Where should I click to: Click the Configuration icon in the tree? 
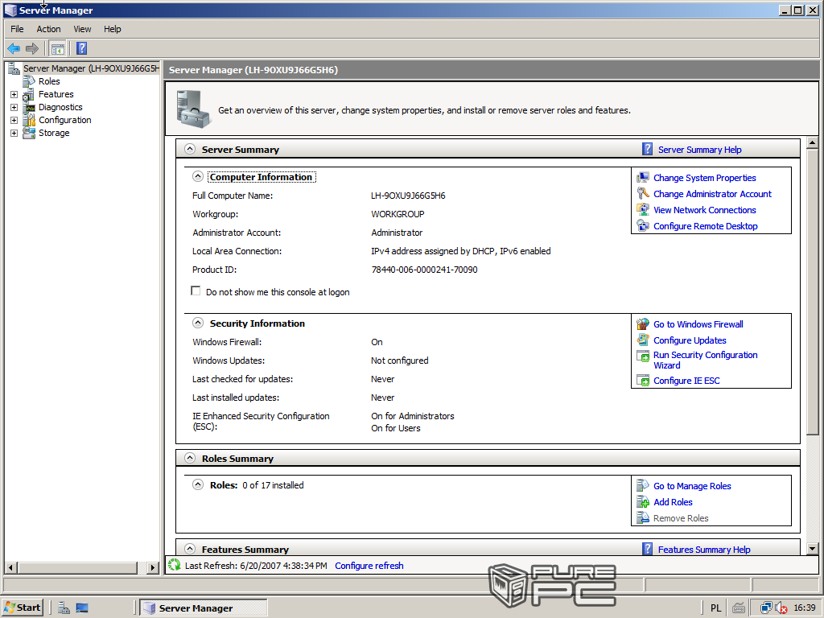point(29,121)
